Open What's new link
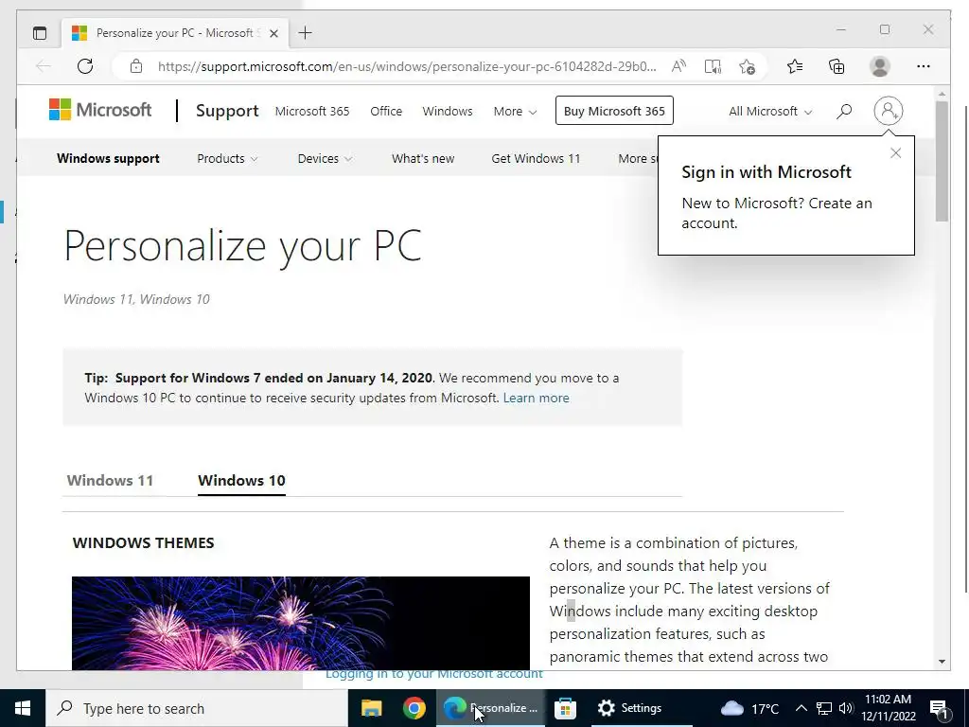The height and width of the screenshot is (727, 969). [x=423, y=158]
